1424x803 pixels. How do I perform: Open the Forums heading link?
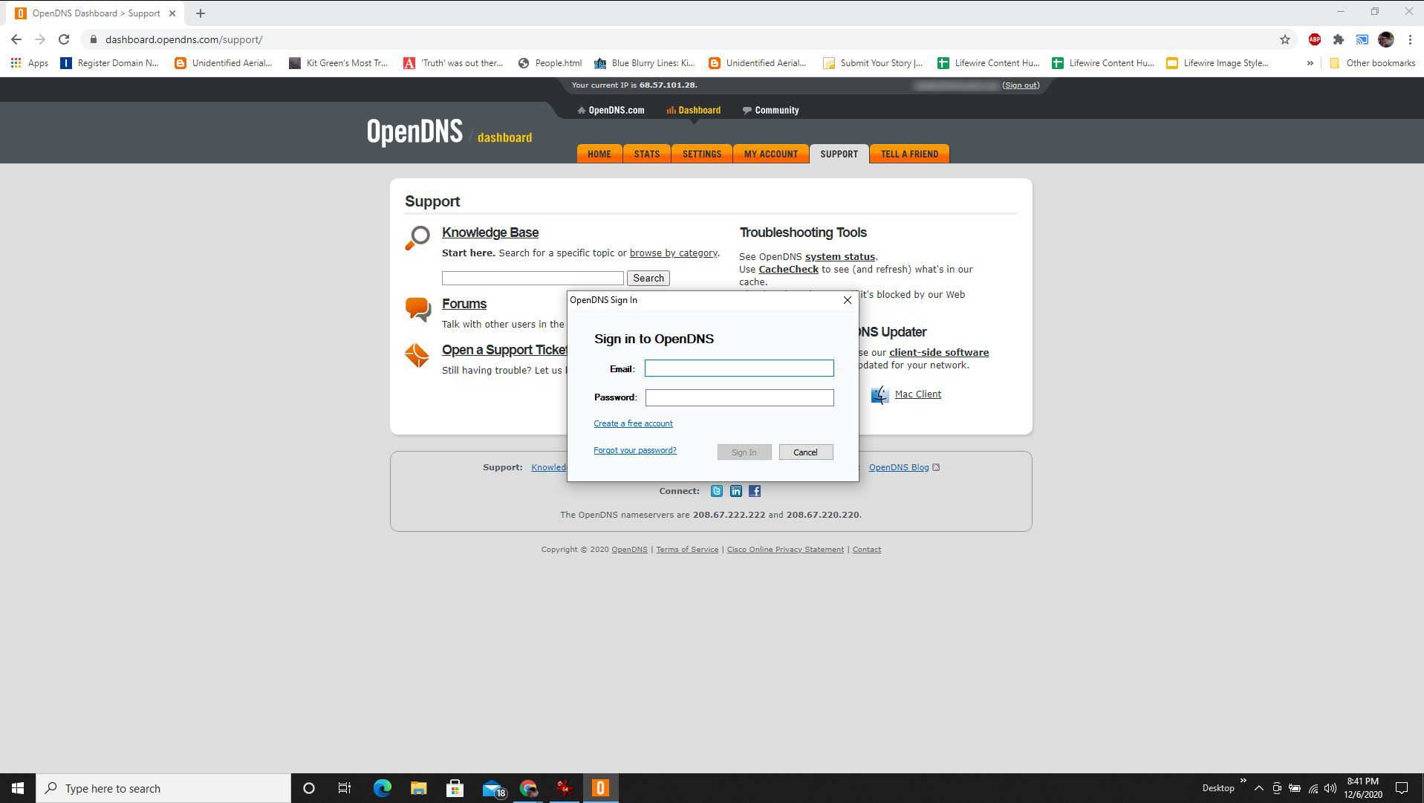tap(464, 304)
